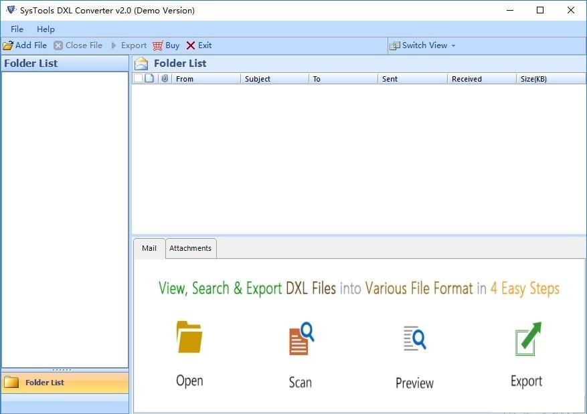Open the Help menu
The height and width of the screenshot is (414, 587).
(46, 29)
